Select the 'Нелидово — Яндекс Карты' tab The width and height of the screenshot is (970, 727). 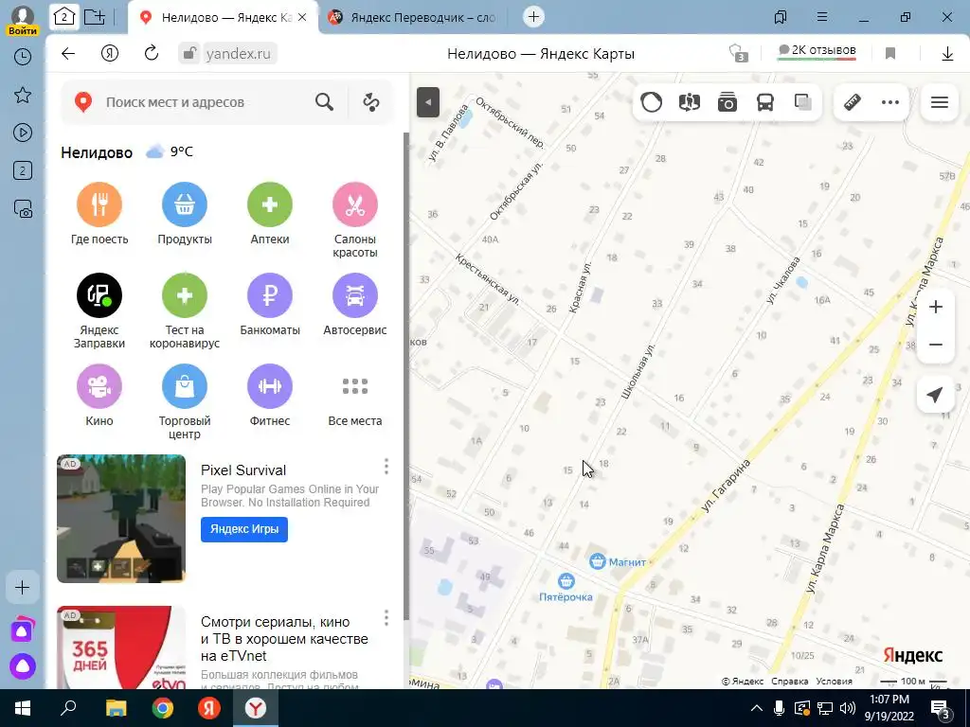[x=223, y=17]
